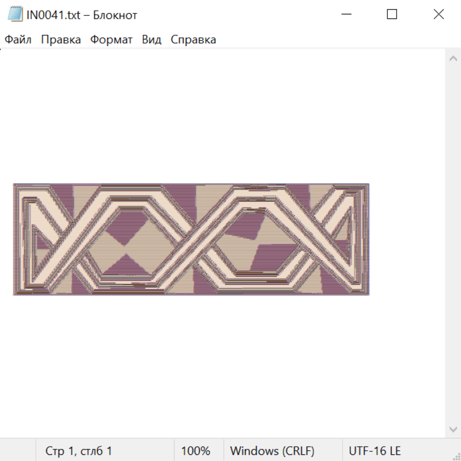Maximize the Notepad window
Screen dimensions: 461x461
pyautogui.click(x=392, y=14)
